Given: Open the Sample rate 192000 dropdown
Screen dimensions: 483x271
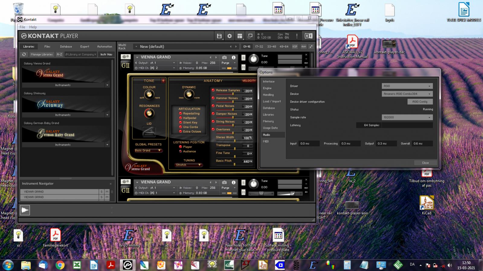Looking at the screenshot, I should (x=407, y=118).
